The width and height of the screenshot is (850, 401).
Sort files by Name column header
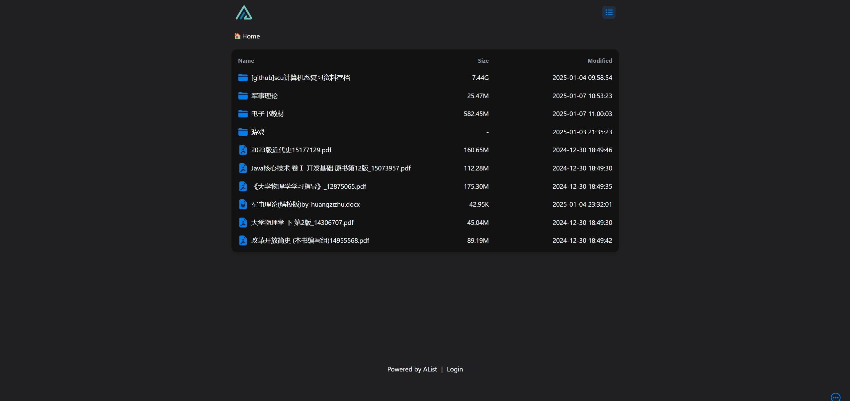[246, 61]
